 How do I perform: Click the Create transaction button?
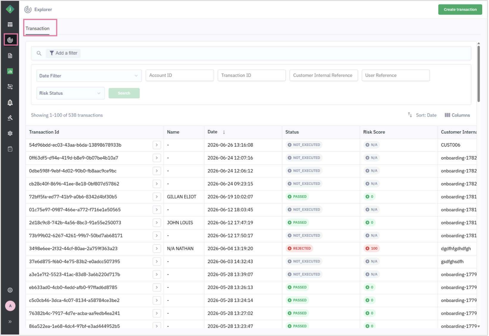tap(460, 10)
